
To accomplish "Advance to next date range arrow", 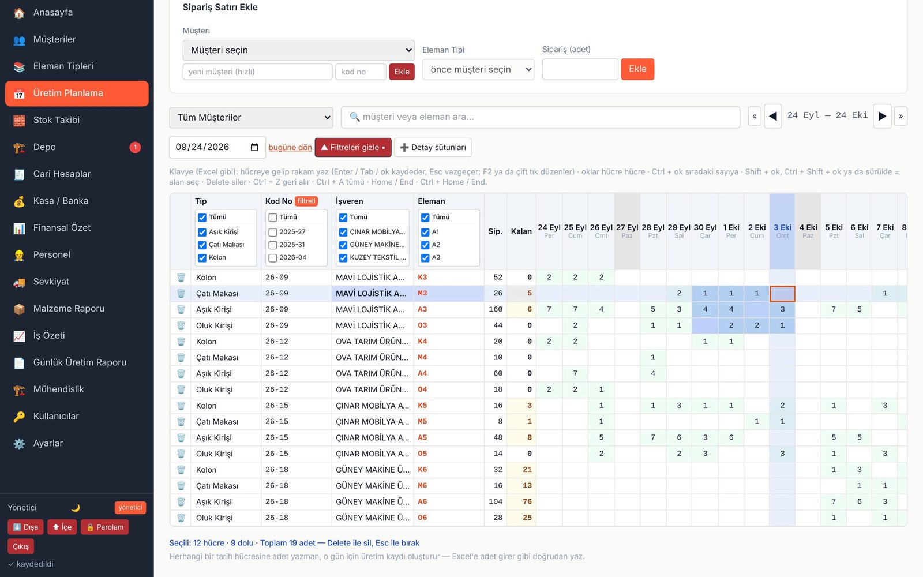I will click(882, 116).
